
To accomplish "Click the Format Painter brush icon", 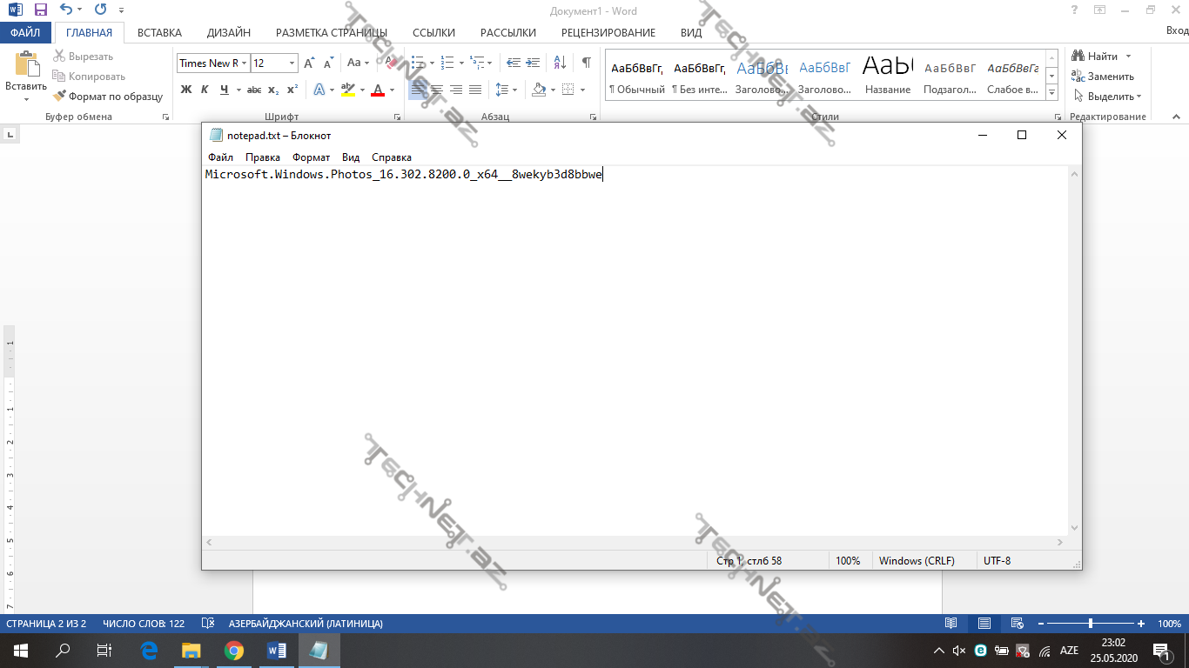I will pyautogui.click(x=59, y=97).
